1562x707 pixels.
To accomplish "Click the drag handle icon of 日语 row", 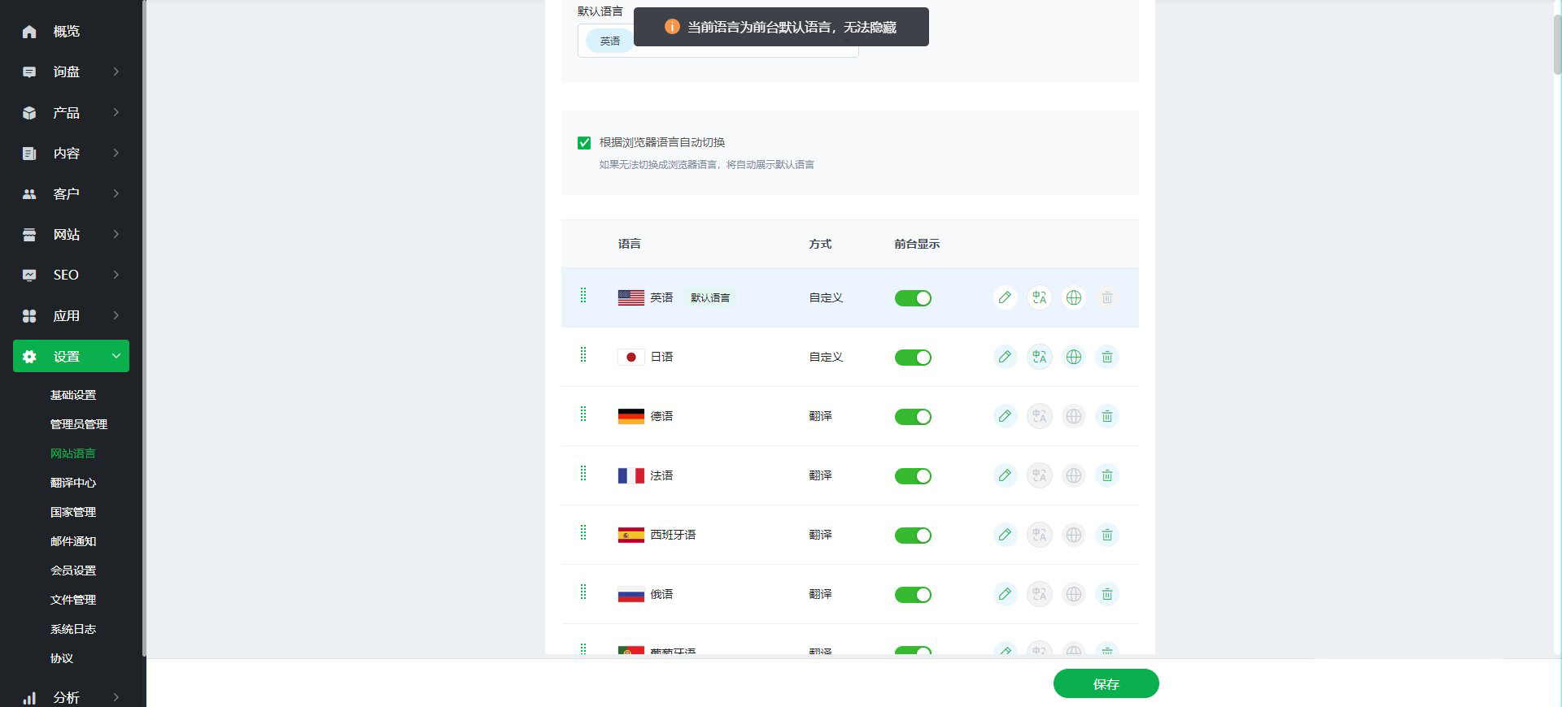I will click(583, 354).
